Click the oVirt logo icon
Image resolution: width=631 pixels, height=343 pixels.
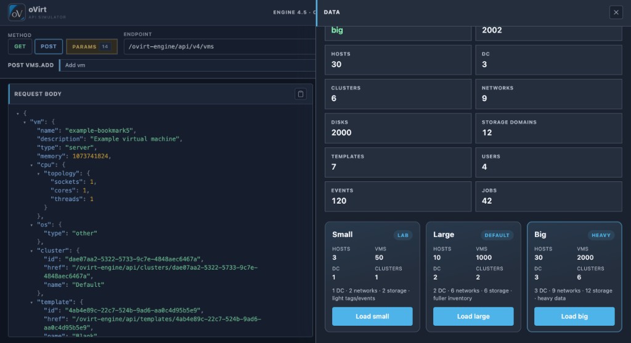pos(17,12)
